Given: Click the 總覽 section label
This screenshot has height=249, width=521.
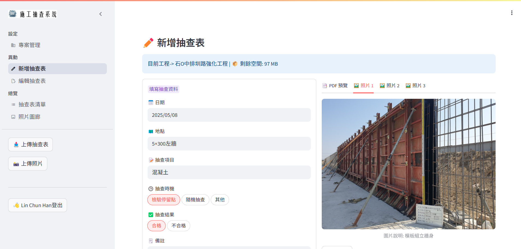Looking at the screenshot, I should 13,94.
